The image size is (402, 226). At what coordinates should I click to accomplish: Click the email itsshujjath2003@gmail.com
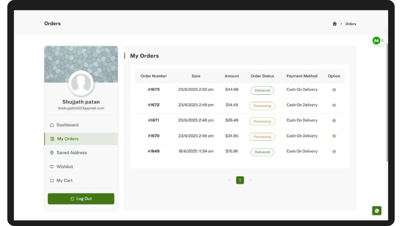click(x=81, y=108)
